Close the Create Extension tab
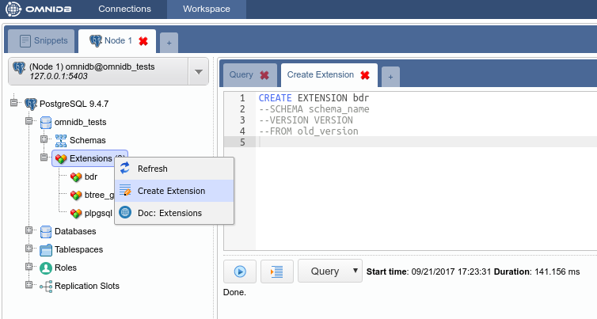 [x=365, y=75]
